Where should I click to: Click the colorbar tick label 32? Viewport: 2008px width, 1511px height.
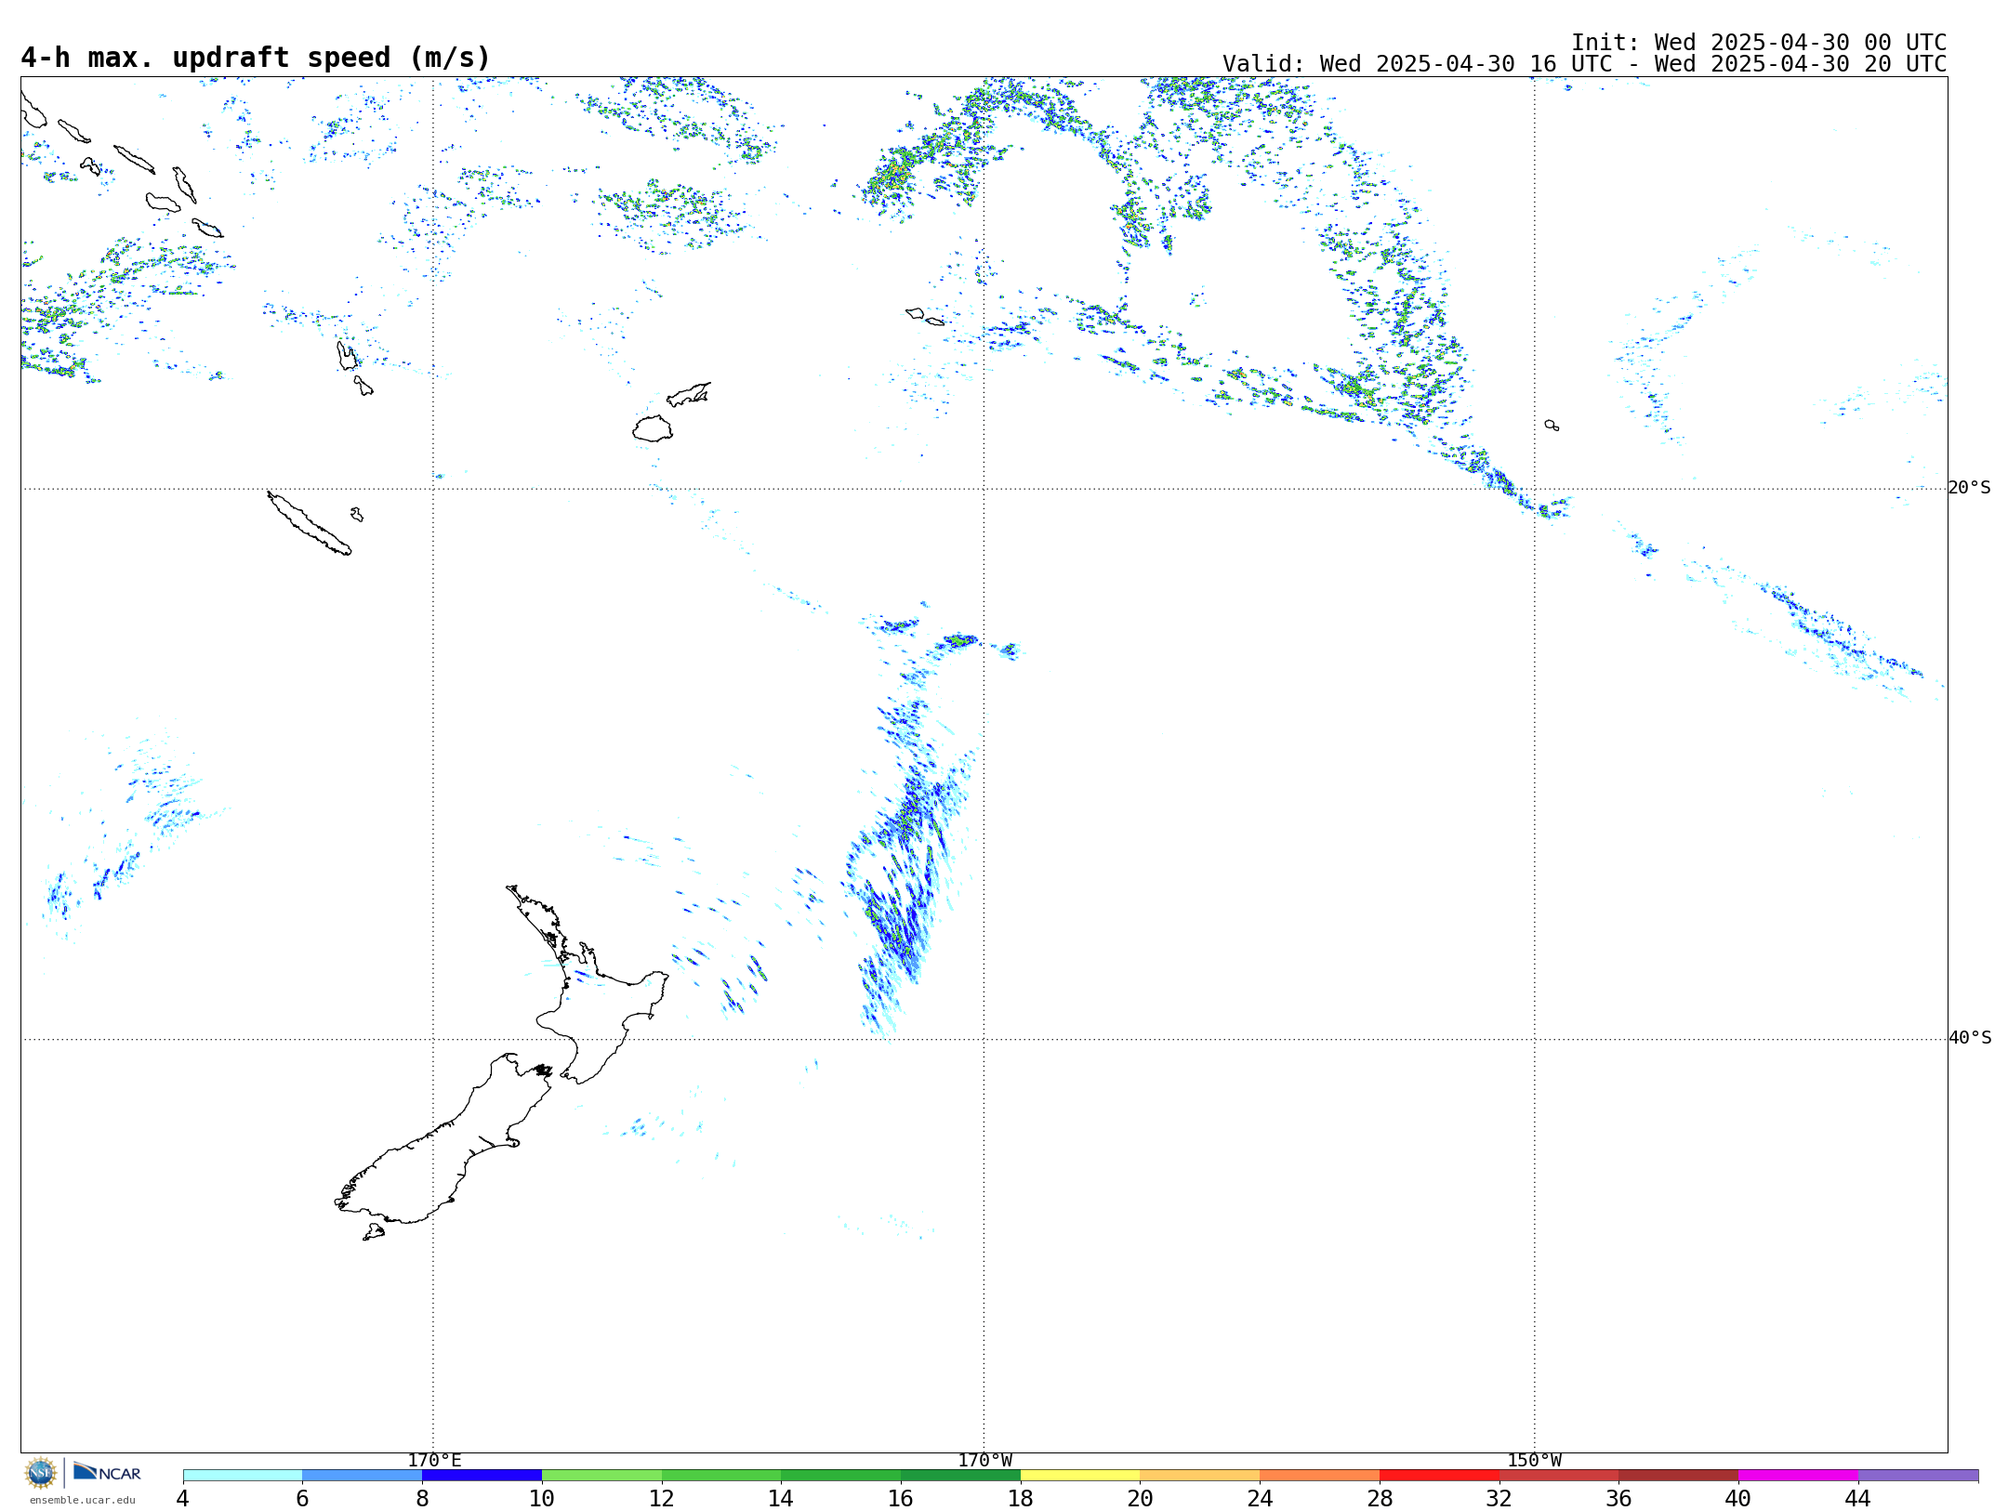click(x=1499, y=1499)
